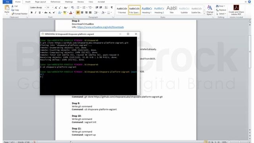Image resolution: width=254 pixels, height=143 pixels.
Task: Apply the No Spacing style
Action: [134, 10]
